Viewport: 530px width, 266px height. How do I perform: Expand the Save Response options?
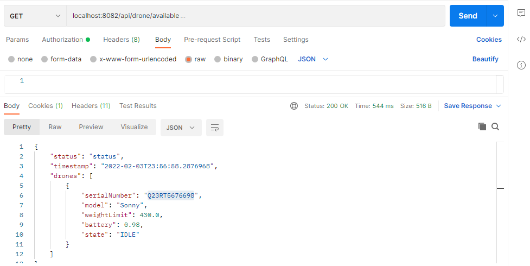tap(499, 106)
